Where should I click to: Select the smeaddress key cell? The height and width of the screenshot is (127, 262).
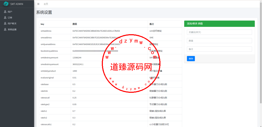coord(55,38)
